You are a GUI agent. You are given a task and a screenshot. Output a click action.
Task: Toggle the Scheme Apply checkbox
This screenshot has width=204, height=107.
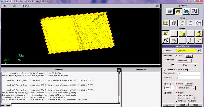(x=176, y=56)
